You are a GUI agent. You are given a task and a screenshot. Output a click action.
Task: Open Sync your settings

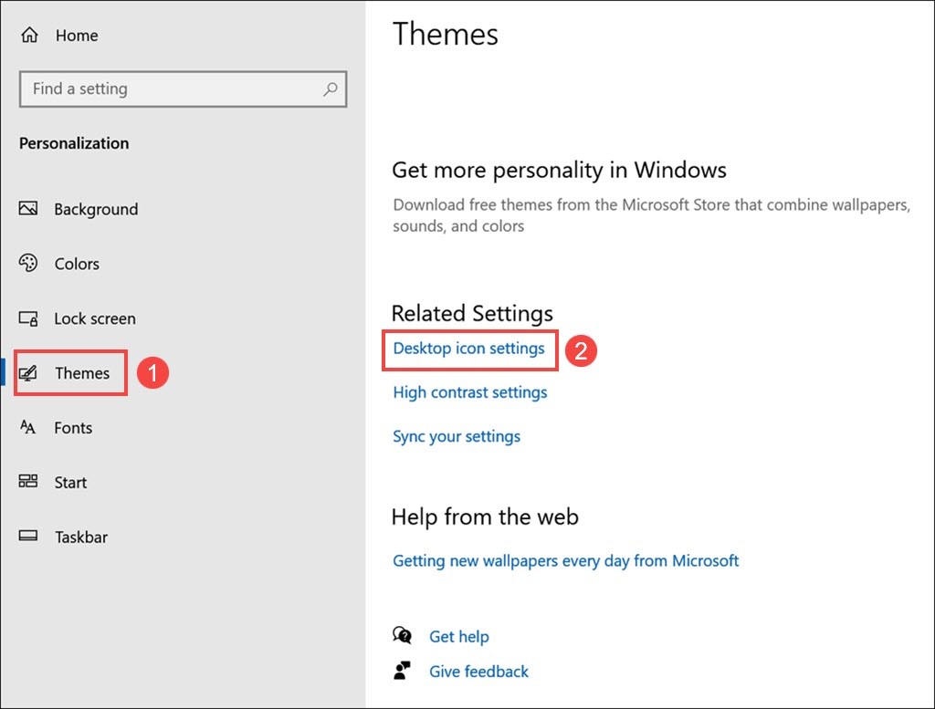tap(457, 436)
